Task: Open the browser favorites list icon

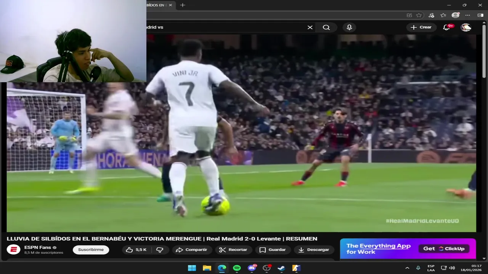Action: [443, 15]
